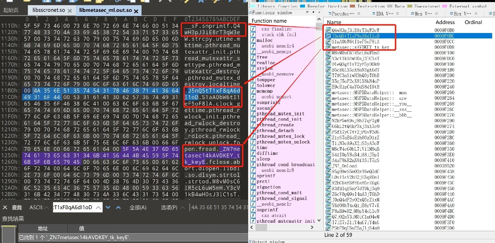Find previous match with up arrow
The image size is (495, 243).
[x=118, y=207]
